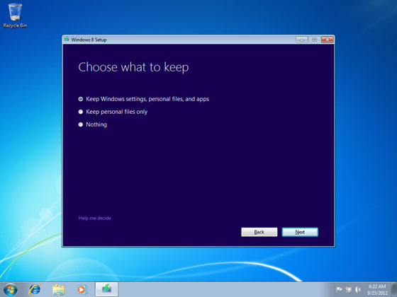Viewport: 397px width, 297px height.
Task: Click the Show desktop strip at taskbar end
Action: point(394,289)
